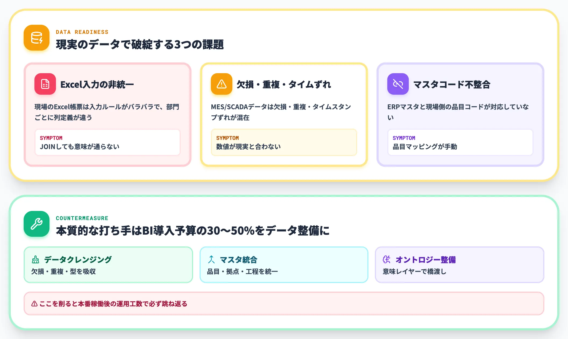This screenshot has height=339, width=568.
Task: Click the broom icon next to データクレンジング
Action: (35, 260)
